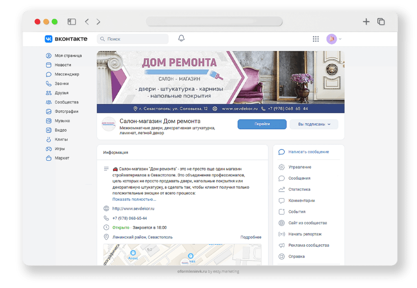Image resolution: width=417 pixels, height=288 pixels.
Task: Click the Видео sidebar icon
Action: (x=49, y=130)
